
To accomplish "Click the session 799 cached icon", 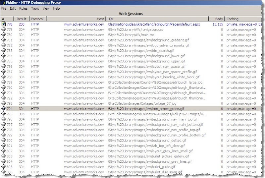I will pyautogui.click(x=4, y=135).
